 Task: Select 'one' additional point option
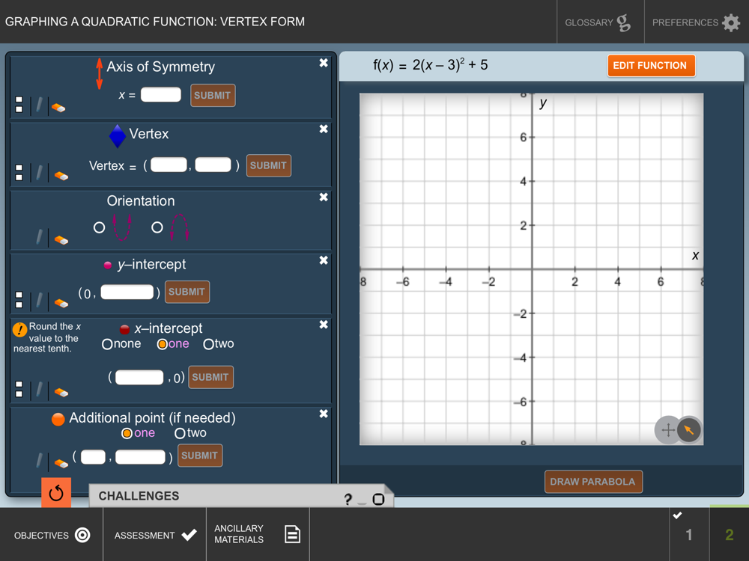[127, 433]
